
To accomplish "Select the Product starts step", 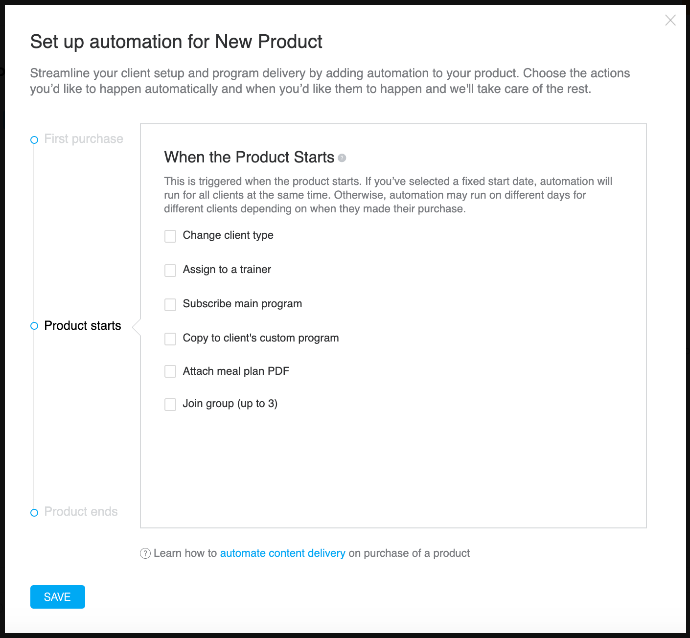I will click(x=83, y=326).
